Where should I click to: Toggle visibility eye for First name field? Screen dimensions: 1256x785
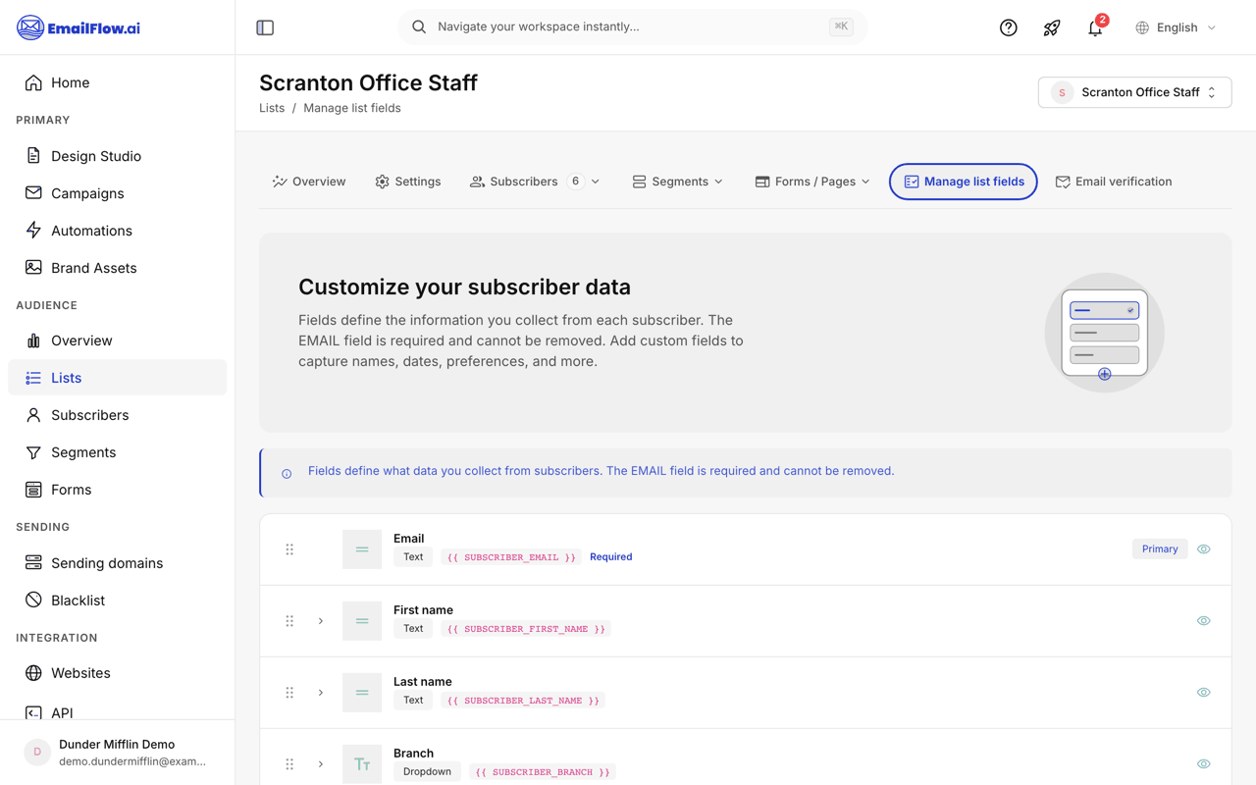tap(1204, 621)
